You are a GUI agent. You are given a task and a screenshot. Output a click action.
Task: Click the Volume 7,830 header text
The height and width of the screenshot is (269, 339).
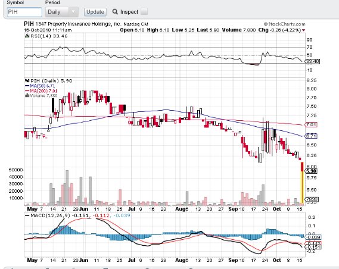pyautogui.click(x=239, y=30)
